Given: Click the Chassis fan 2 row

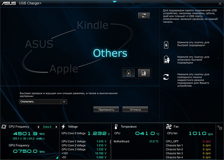Looking at the screenshot, I should coord(188,149).
